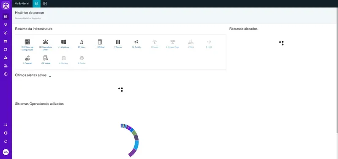Click the stacked layers app logo
The height and width of the screenshot is (159, 338).
coord(6,5)
